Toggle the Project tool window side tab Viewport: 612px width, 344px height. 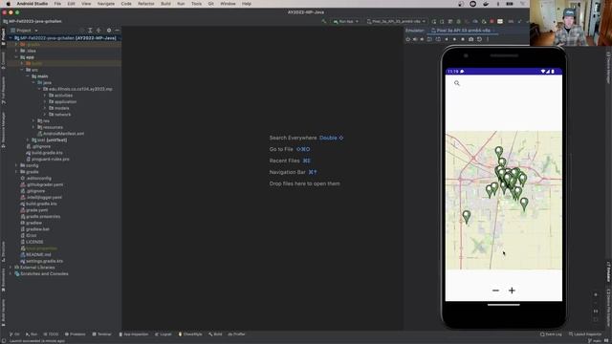tap(3, 36)
